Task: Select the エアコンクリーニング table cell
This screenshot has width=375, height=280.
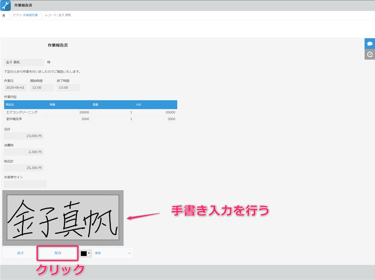Action: point(26,112)
